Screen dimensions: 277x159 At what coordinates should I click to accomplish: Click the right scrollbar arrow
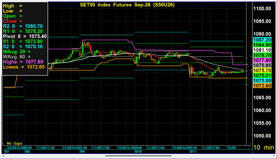point(274,156)
